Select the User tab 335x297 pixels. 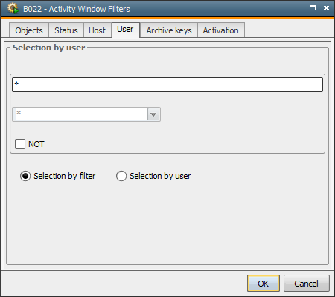[x=126, y=30]
